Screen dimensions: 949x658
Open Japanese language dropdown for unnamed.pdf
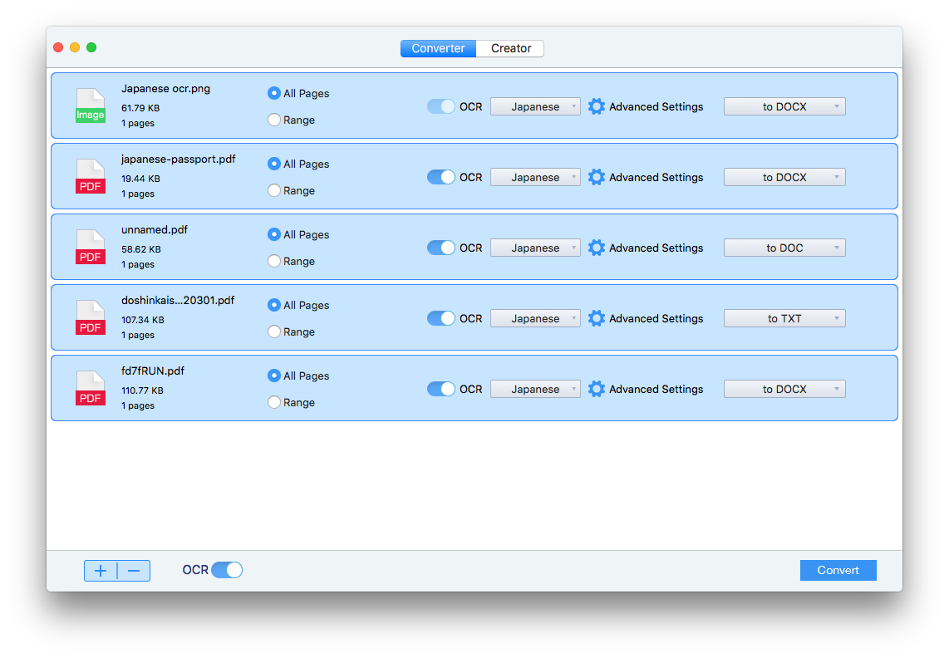535,248
